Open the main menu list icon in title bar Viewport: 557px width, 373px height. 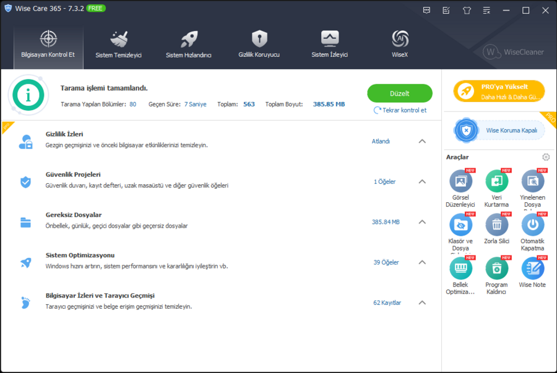point(486,11)
